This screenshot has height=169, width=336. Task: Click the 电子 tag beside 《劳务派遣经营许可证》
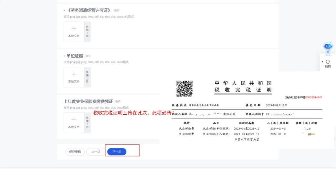(117, 11)
